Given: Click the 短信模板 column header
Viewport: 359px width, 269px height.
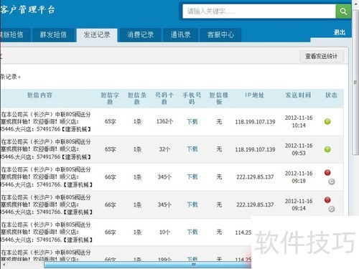Looking at the screenshot, I should pyautogui.click(x=219, y=98).
